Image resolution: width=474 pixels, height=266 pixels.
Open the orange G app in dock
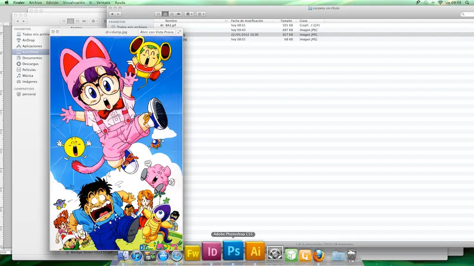tap(305, 256)
